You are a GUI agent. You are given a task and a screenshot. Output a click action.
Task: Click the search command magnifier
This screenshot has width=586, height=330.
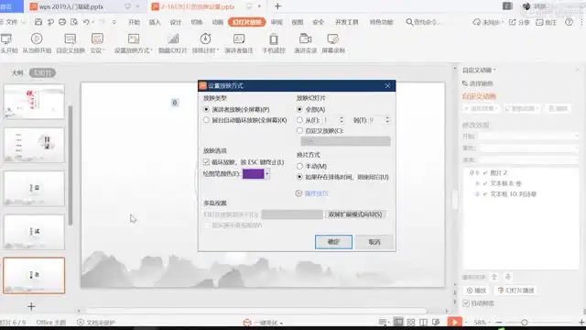(x=409, y=22)
